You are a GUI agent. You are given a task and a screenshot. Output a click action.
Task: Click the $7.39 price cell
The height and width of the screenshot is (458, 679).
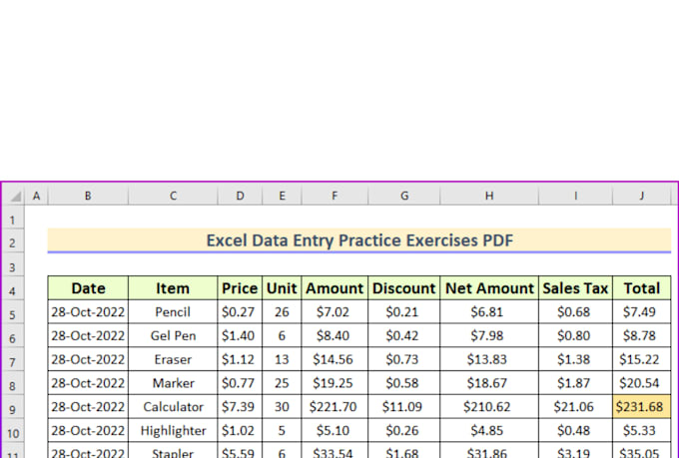240,406
